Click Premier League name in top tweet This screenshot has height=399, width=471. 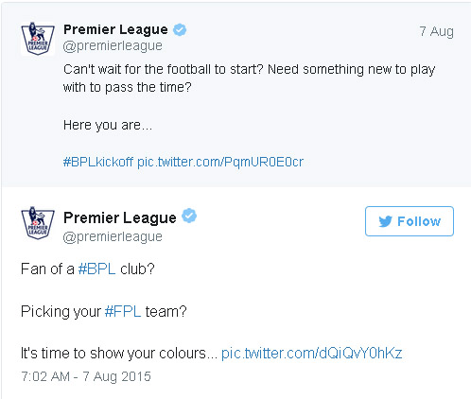pyautogui.click(x=115, y=29)
